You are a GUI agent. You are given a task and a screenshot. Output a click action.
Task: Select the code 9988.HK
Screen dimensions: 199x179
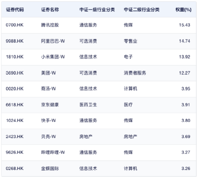point(14,41)
